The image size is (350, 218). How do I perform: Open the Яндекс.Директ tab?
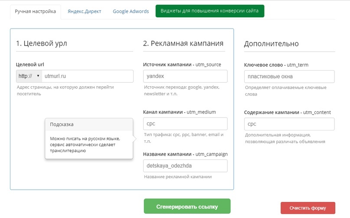84,11
